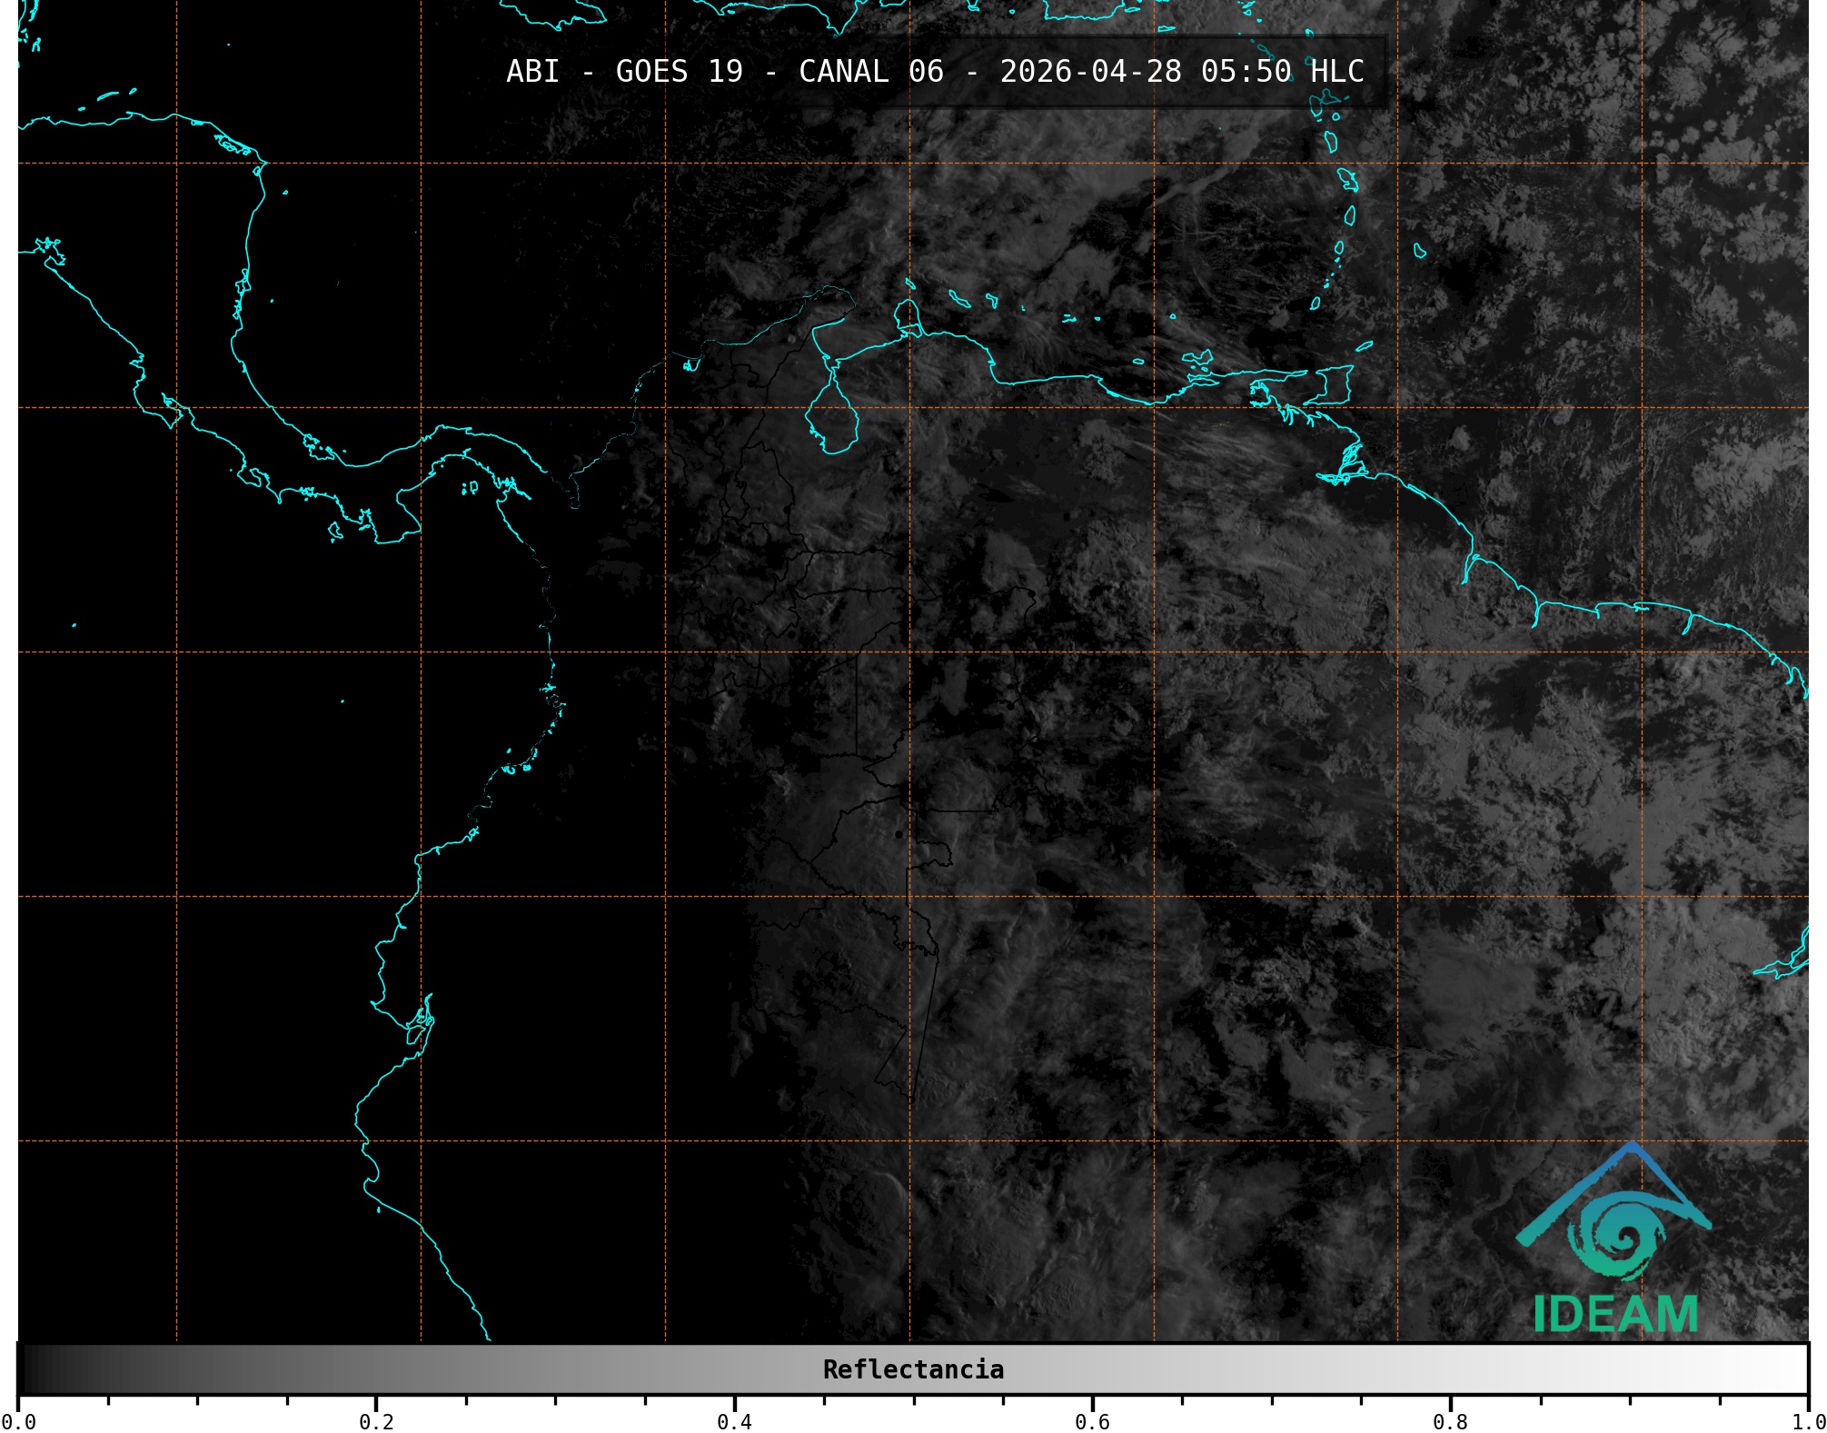Click the 0.8 tick label on colorbar
This screenshot has height=1433, width=1827.
point(1450,1421)
